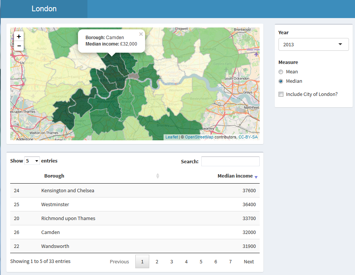
Task: Open the Leaflet attribution link
Action: point(171,137)
